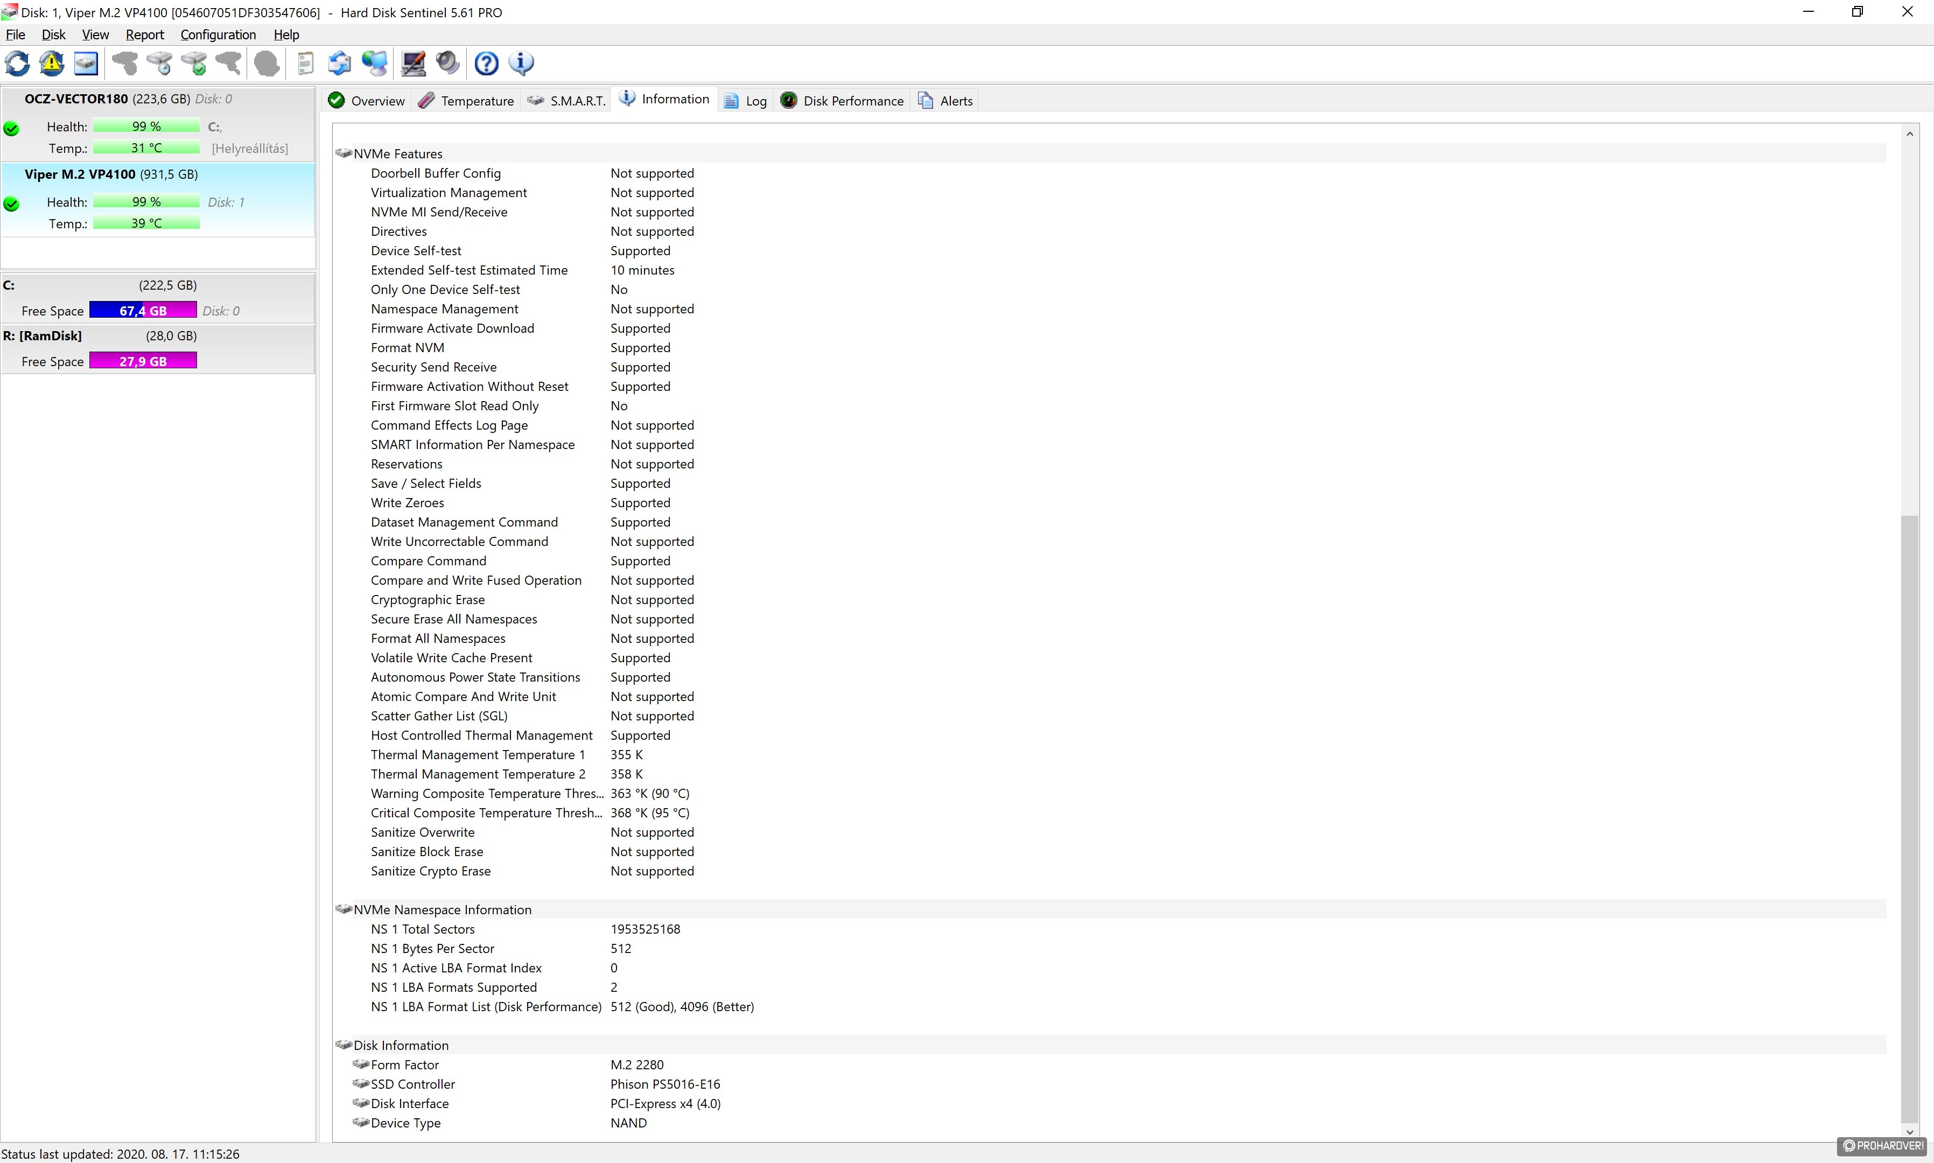Switch to the Log tab
The image size is (1934, 1163).
(745, 101)
